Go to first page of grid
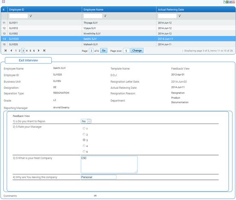Screen dimensions: 236x200 (x=6, y=50)
